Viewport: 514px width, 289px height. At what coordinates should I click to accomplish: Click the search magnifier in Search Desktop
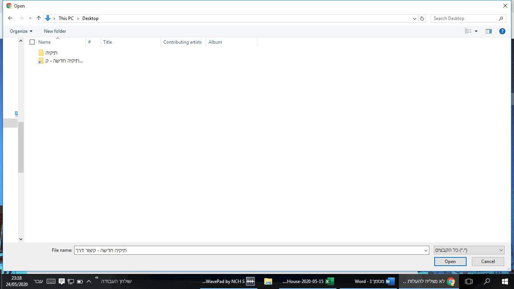pos(501,18)
